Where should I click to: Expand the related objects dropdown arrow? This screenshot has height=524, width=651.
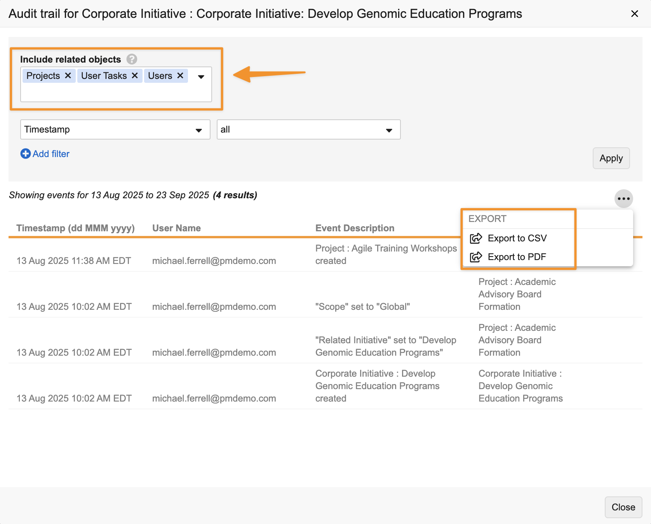201,77
